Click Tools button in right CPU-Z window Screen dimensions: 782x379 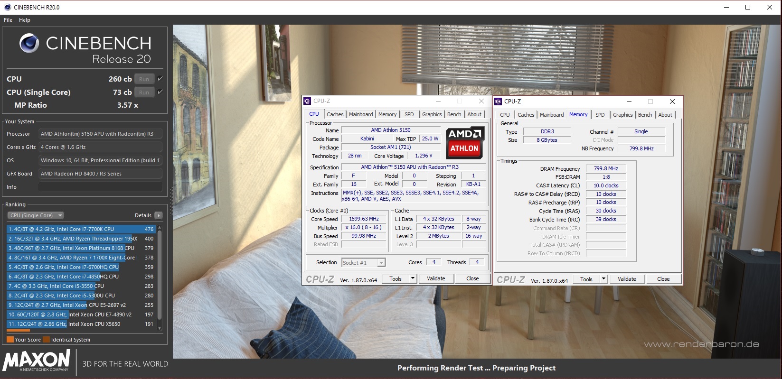point(586,279)
